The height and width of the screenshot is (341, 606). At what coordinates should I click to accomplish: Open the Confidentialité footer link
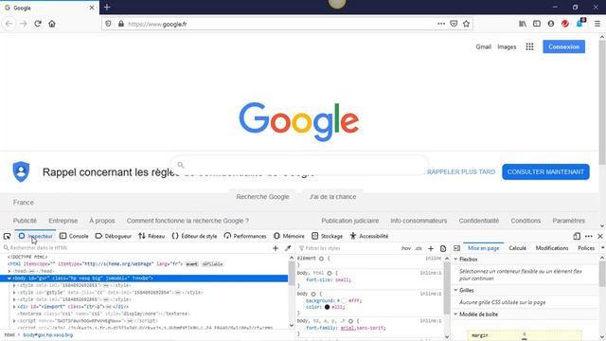click(x=479, y=221)
